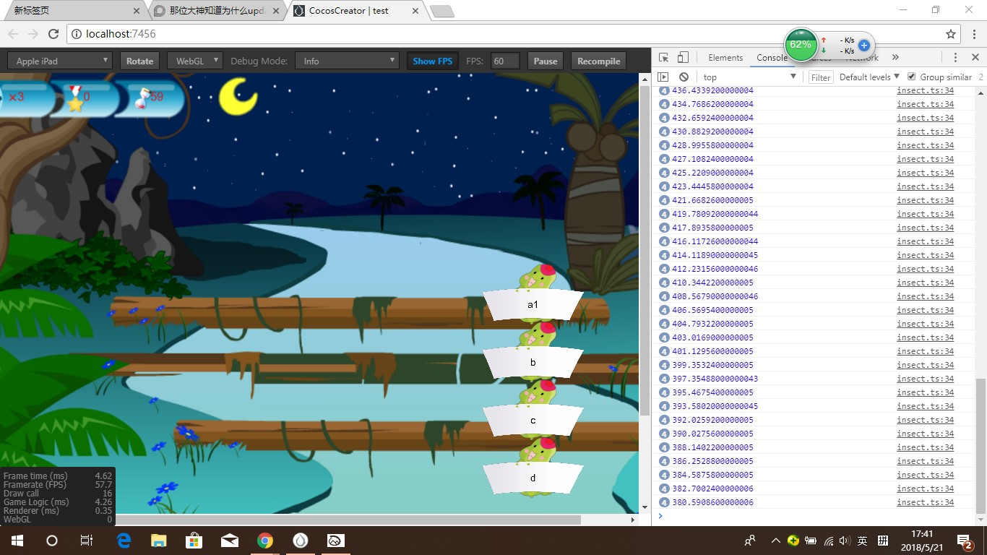Click the Recompile button
Image resolution: width=987 pixels, height=555 pixels.
tap(599, 61)
